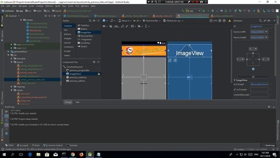Switch to the Text editor tab
The image size is (280, 158).
coord(77,102)
